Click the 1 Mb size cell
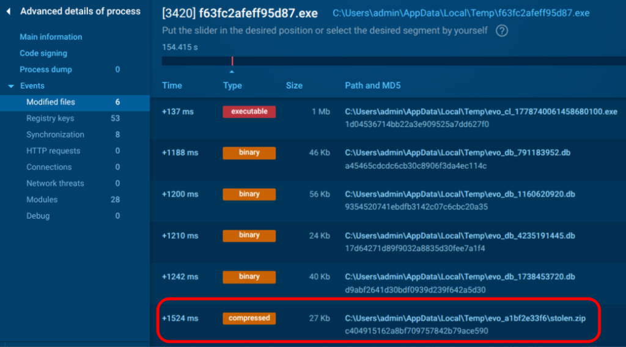626x347 pixels. pyautogui.click(x=320, y=112)
